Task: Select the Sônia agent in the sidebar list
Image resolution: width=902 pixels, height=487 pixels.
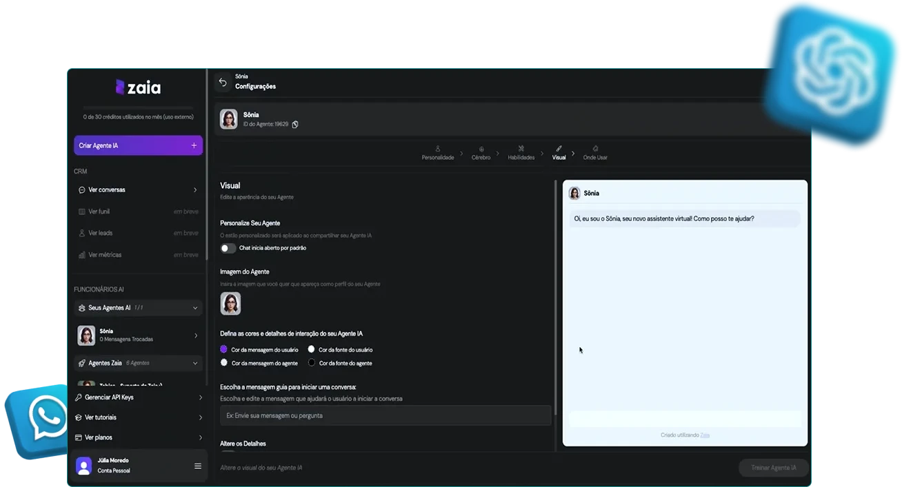Action: (x=138, y=335)
